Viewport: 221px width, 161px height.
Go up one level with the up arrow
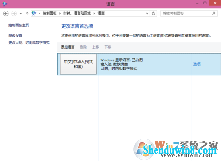27,14
